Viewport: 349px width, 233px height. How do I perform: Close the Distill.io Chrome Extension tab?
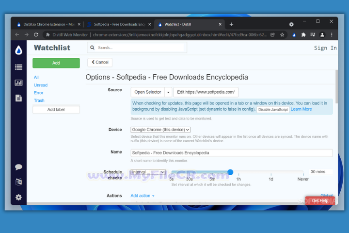coord(79,24)
